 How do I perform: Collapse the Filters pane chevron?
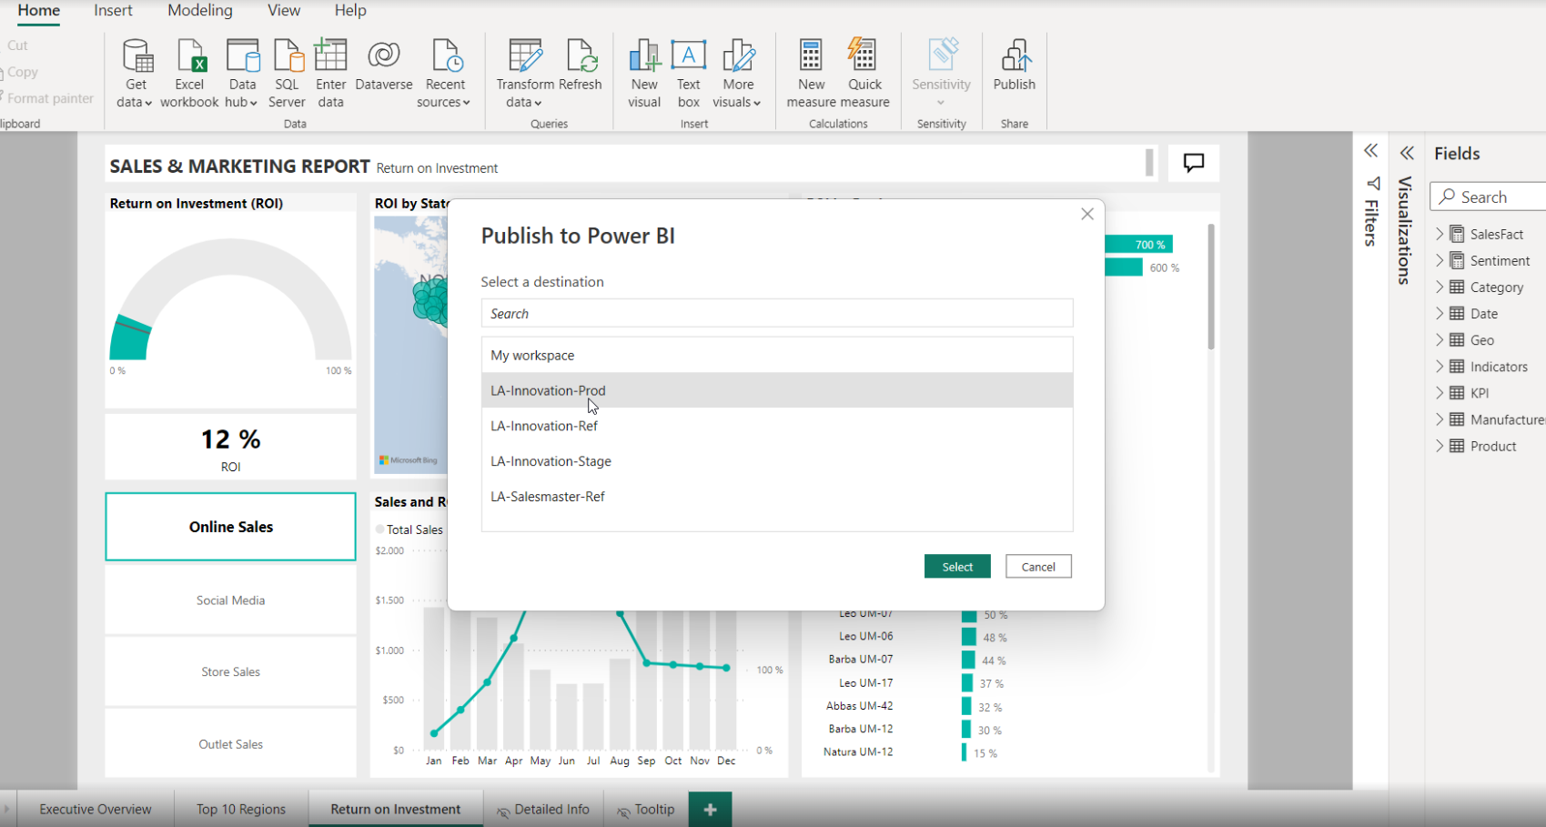tap(1370, 151)
